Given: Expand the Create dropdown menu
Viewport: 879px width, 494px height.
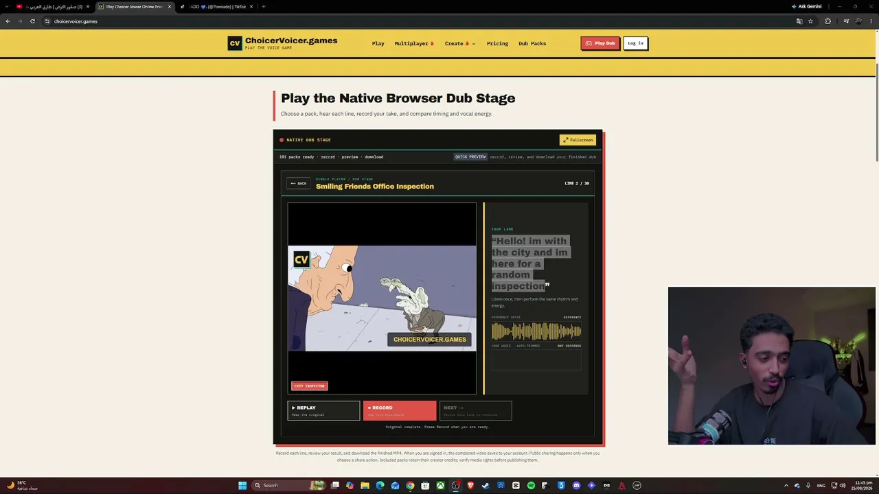Looking at the screenshot, I should 460,43.
